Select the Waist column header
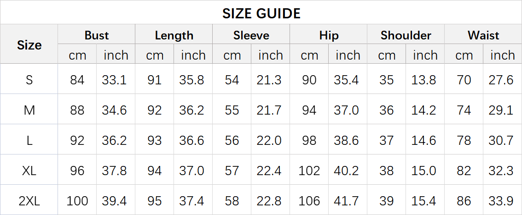The width and height of the screenshot is (522, 215). tap(483, 35)
